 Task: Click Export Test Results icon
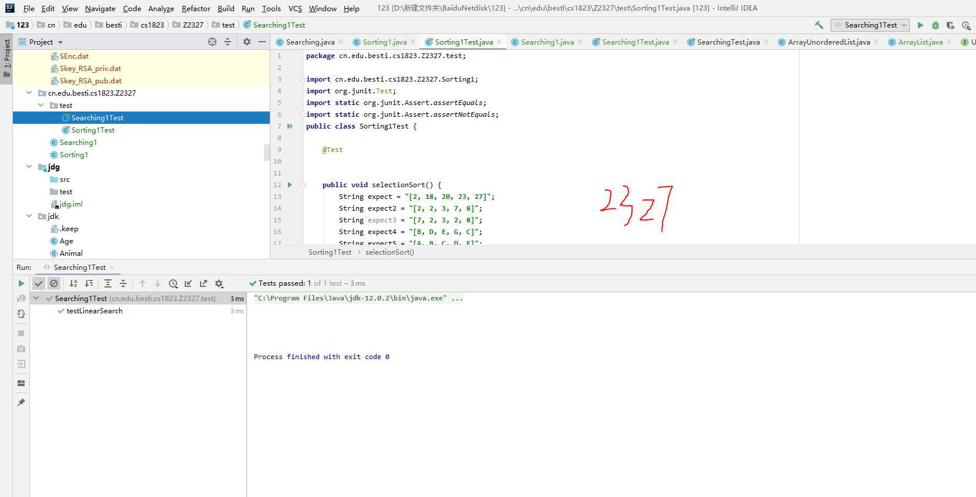204,283
